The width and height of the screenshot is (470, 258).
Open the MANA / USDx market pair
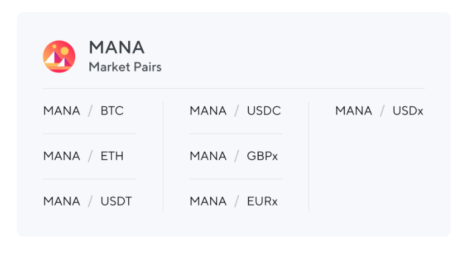pos(380,111)
